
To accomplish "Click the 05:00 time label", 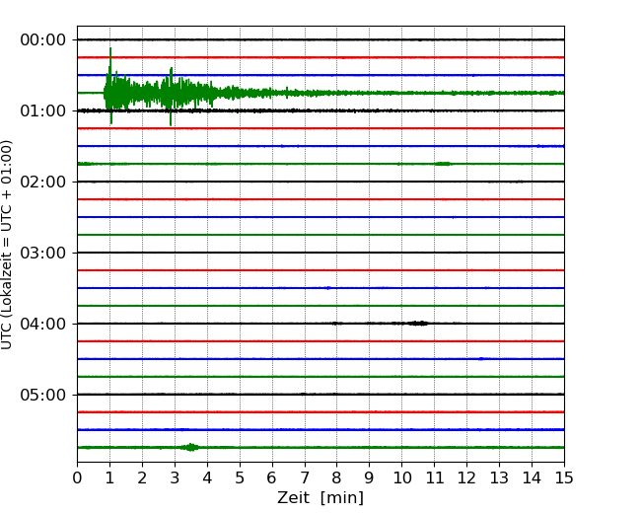I will click(x=42, y=395).
